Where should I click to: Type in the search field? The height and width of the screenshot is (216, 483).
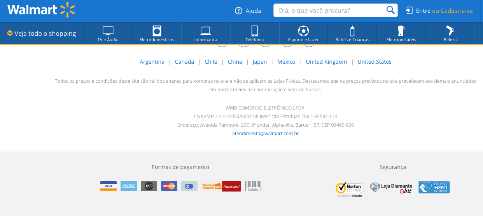pyautogui.click(x=329, y=10)
